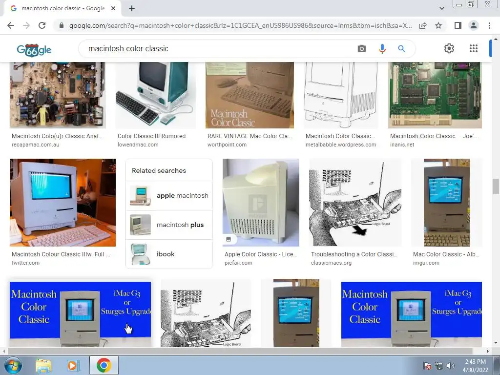Open a new browser tab

pos(132,8)
